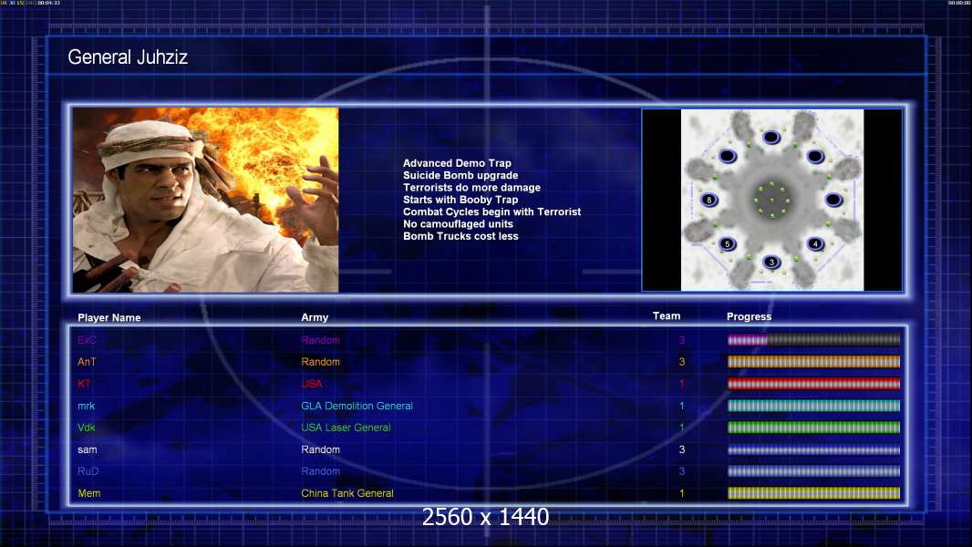The height and width of the screenshot is (547, 972).
Task: Click the Bomb Trucks cost less text
Action: tap(460, 236)
